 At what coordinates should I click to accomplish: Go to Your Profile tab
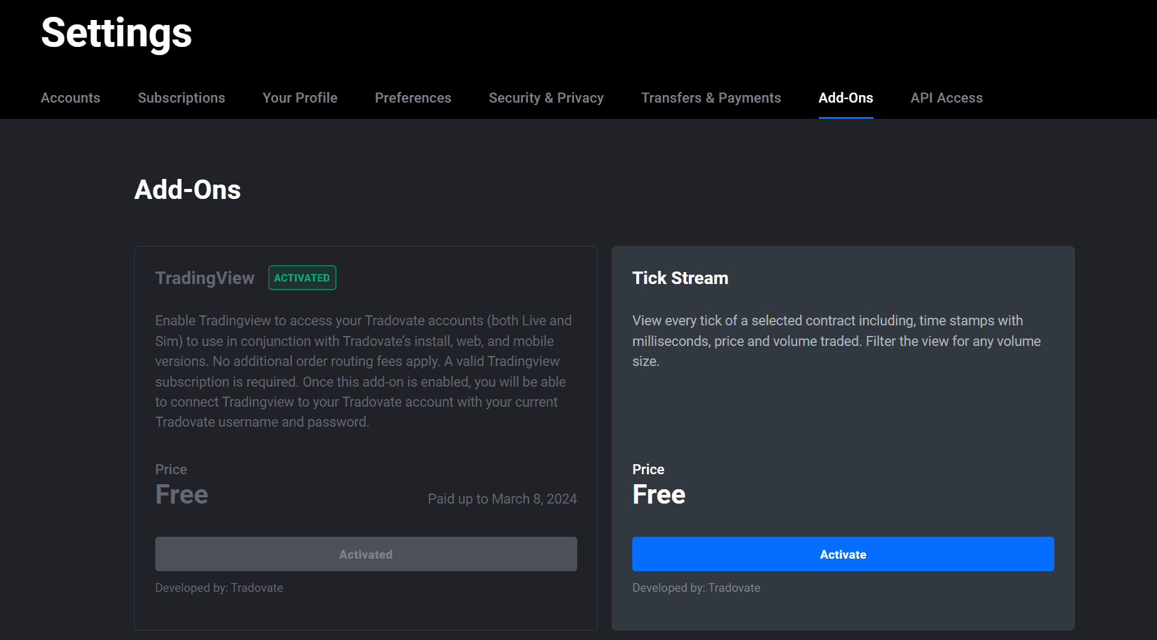300,98
